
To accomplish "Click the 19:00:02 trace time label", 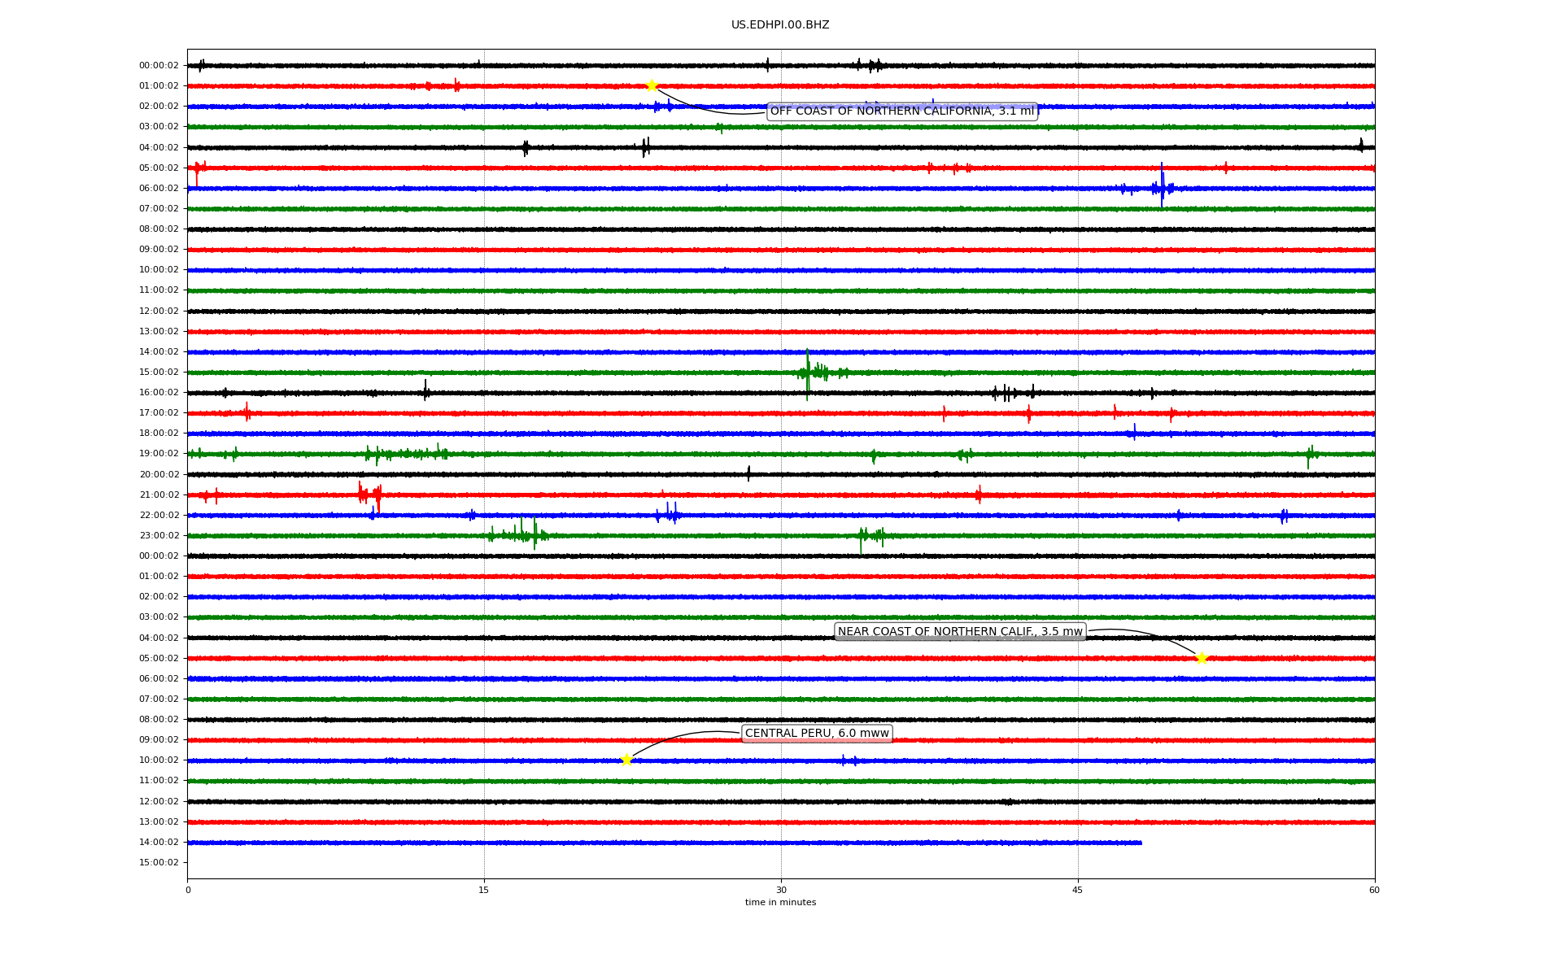I will tap(159, 454).
